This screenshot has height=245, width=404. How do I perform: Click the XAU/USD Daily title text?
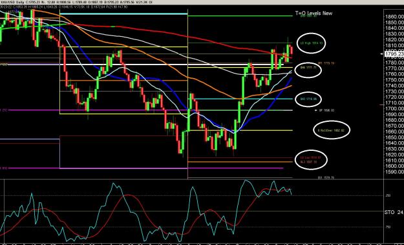[12, 2]
